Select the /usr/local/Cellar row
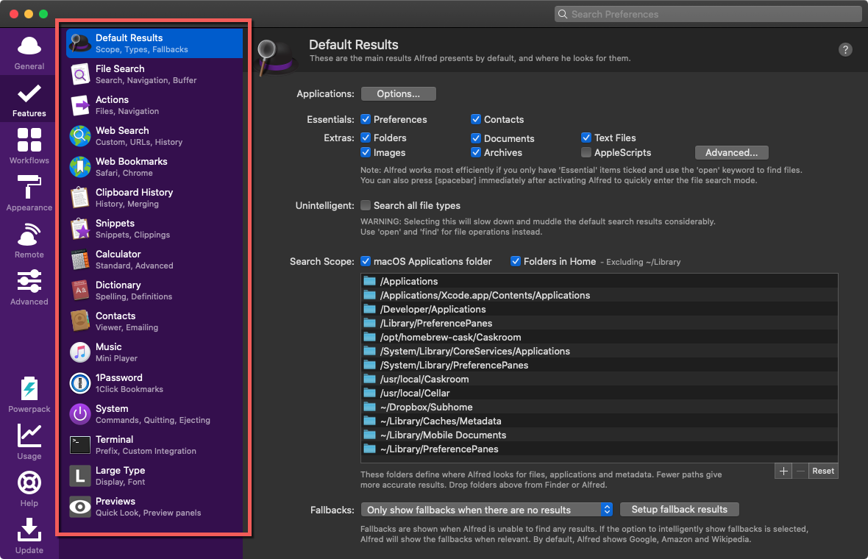This screenshot has height=559, width=868. click(x=599, y=393)
